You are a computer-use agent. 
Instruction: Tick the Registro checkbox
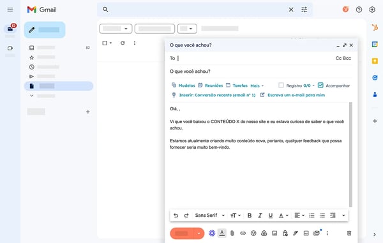coord(281,85)
